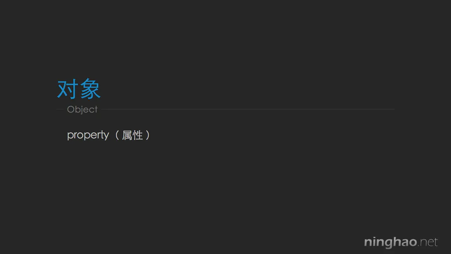Click the letter O in Object
Screen dimensions: 451x254
pyautogui.click(x=70, y=109)
